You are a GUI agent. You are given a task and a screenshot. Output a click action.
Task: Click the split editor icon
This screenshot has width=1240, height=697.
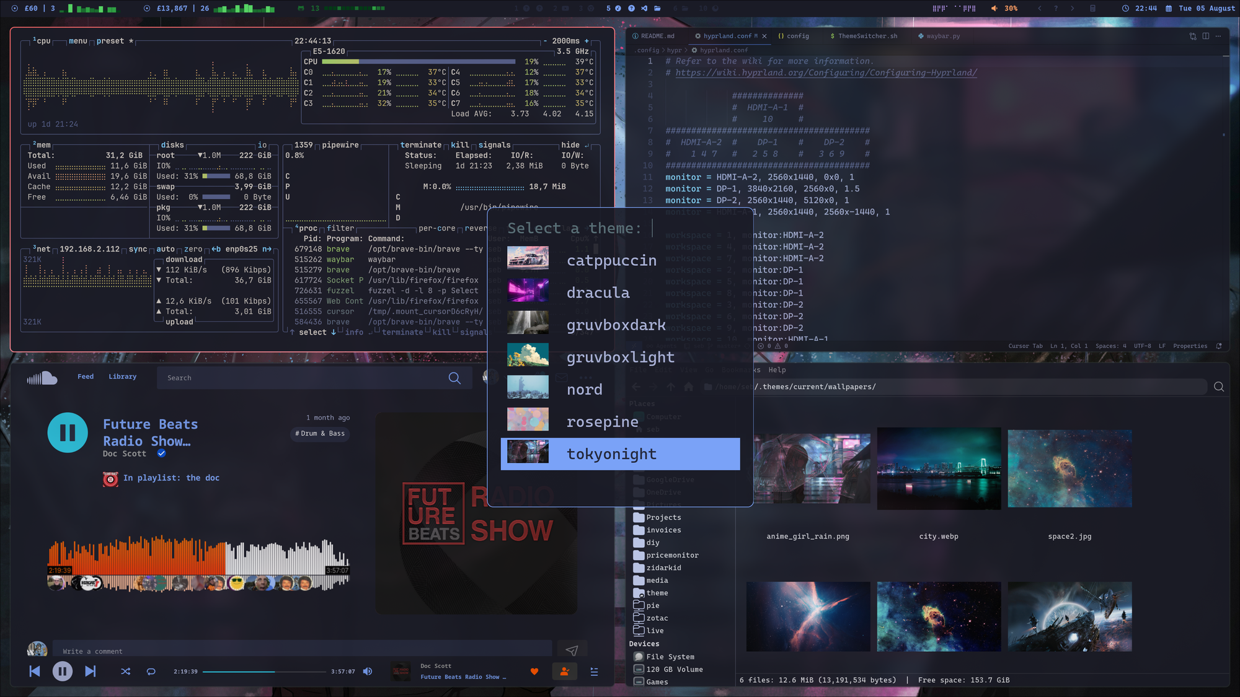pos(1205,36)
